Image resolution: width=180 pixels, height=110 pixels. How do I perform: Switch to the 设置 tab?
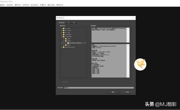[x=69, y=23]
